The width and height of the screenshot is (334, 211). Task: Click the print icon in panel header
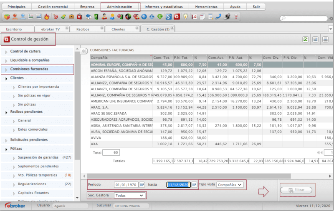[x=325, y=39]
